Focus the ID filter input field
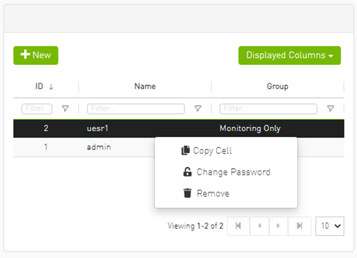Viewport: 357px width, 258px height. tap(37, 109)
